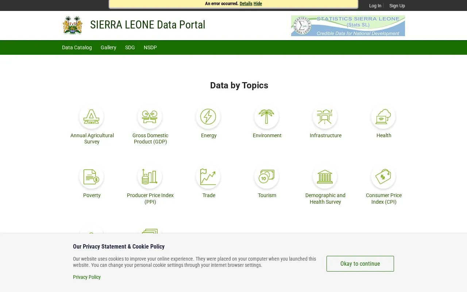Select the Poverty topic label

click(92, 195)
